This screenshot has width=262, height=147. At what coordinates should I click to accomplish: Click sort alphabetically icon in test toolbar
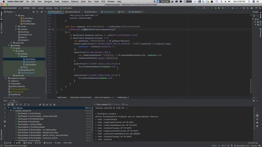(x=17, y=105)
